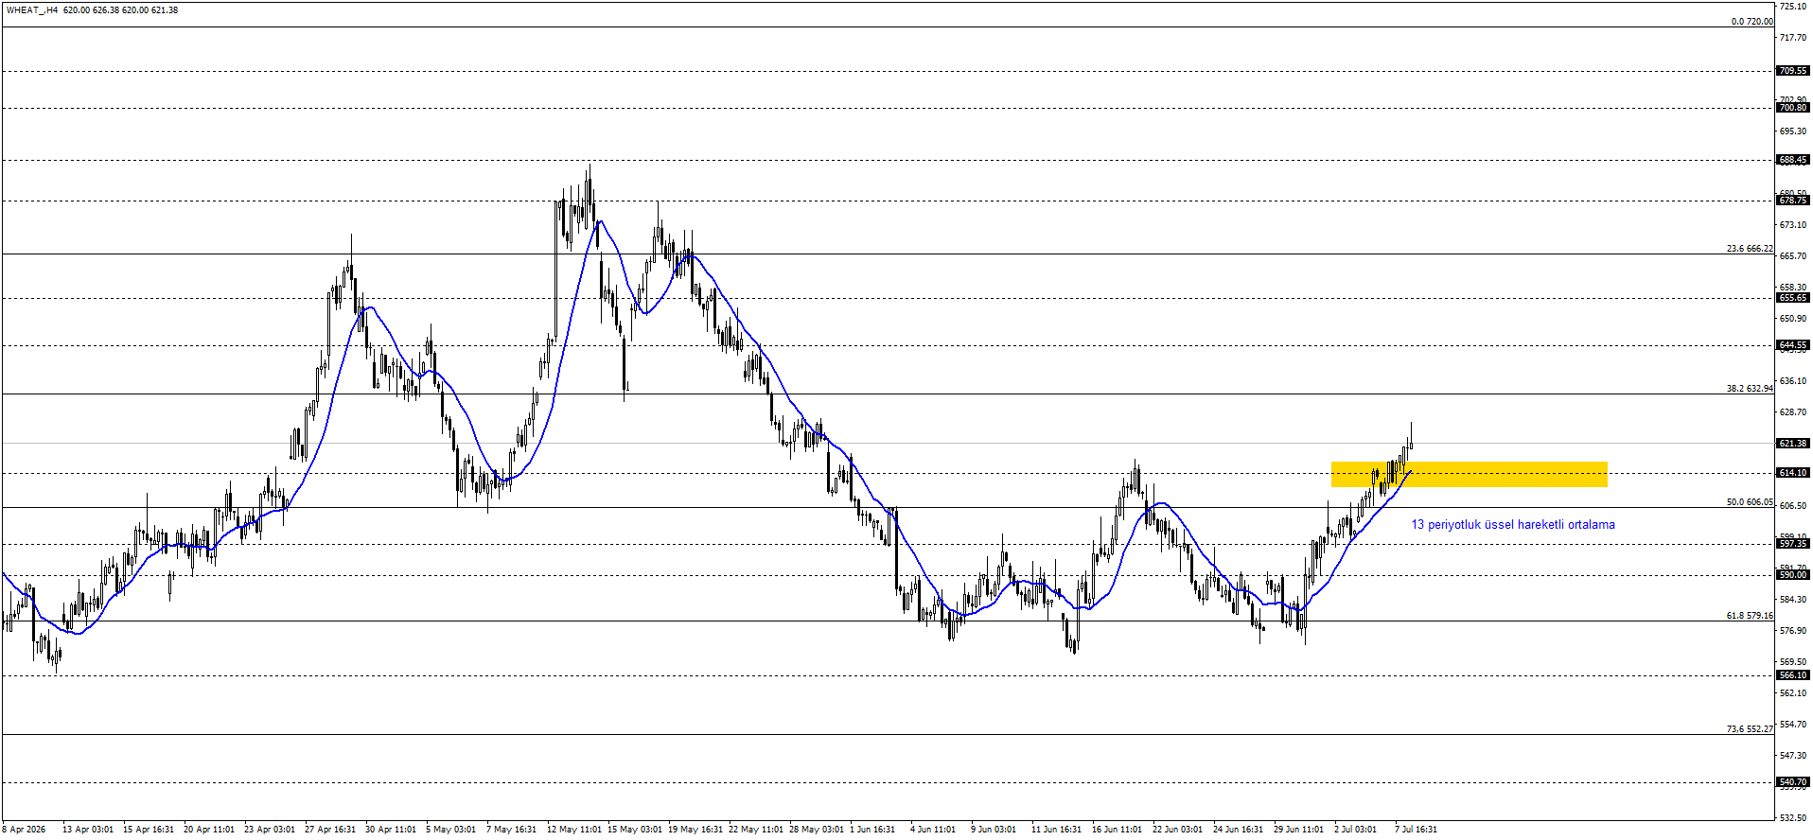Click the '15 May 03:01' time axis label
1813x840 pixels.
coord(635,830)
